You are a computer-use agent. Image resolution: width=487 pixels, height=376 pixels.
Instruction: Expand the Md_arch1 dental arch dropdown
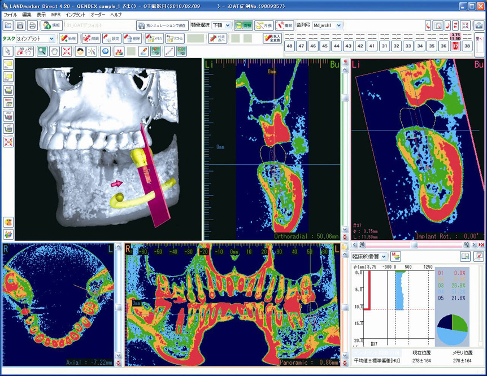tap(338, 25)
